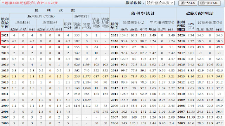Click the 填權花費日數 column header
Viewport: 225px width, 126px height.
105,23
